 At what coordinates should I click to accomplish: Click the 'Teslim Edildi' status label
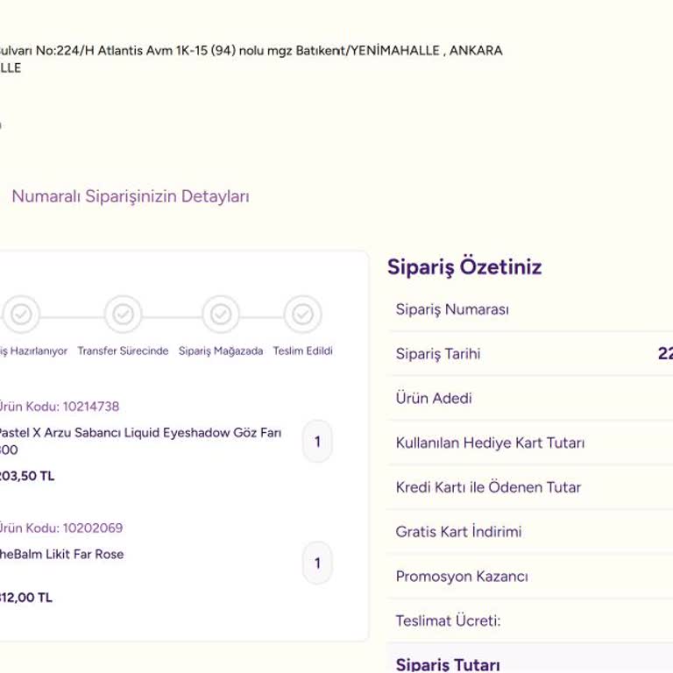click(302, 351)
